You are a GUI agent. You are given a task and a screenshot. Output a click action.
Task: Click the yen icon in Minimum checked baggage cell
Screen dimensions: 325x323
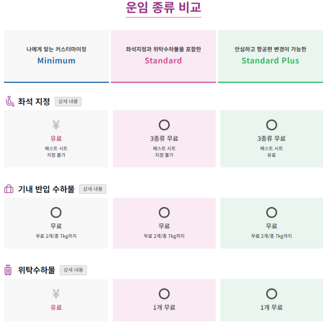point(56,294)
